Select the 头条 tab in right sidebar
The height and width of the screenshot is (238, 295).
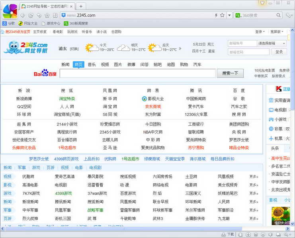[x=275, y=148]
